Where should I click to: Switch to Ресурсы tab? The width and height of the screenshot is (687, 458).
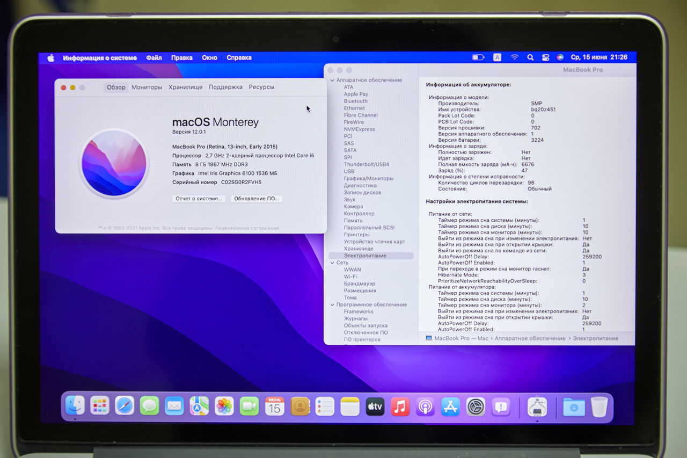[x=261, y=87]
